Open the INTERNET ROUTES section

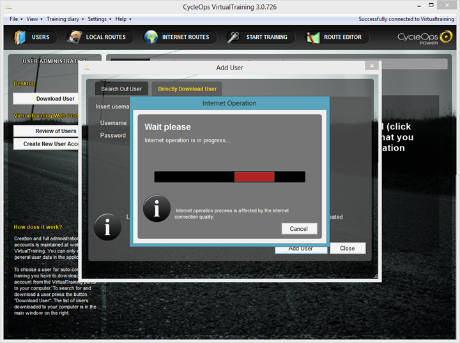coord(180,37)
